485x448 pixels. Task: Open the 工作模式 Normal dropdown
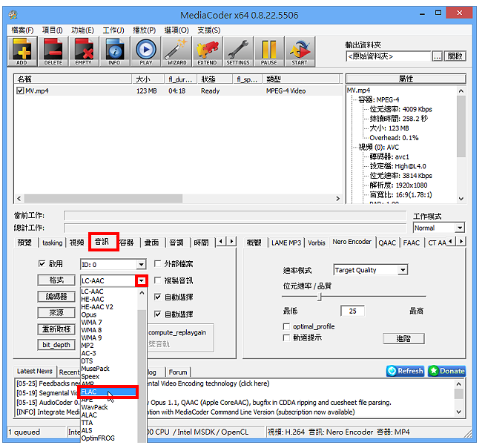click(x=460, y=228)
